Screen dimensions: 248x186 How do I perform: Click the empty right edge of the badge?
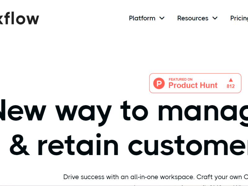[x=238, y=83]
